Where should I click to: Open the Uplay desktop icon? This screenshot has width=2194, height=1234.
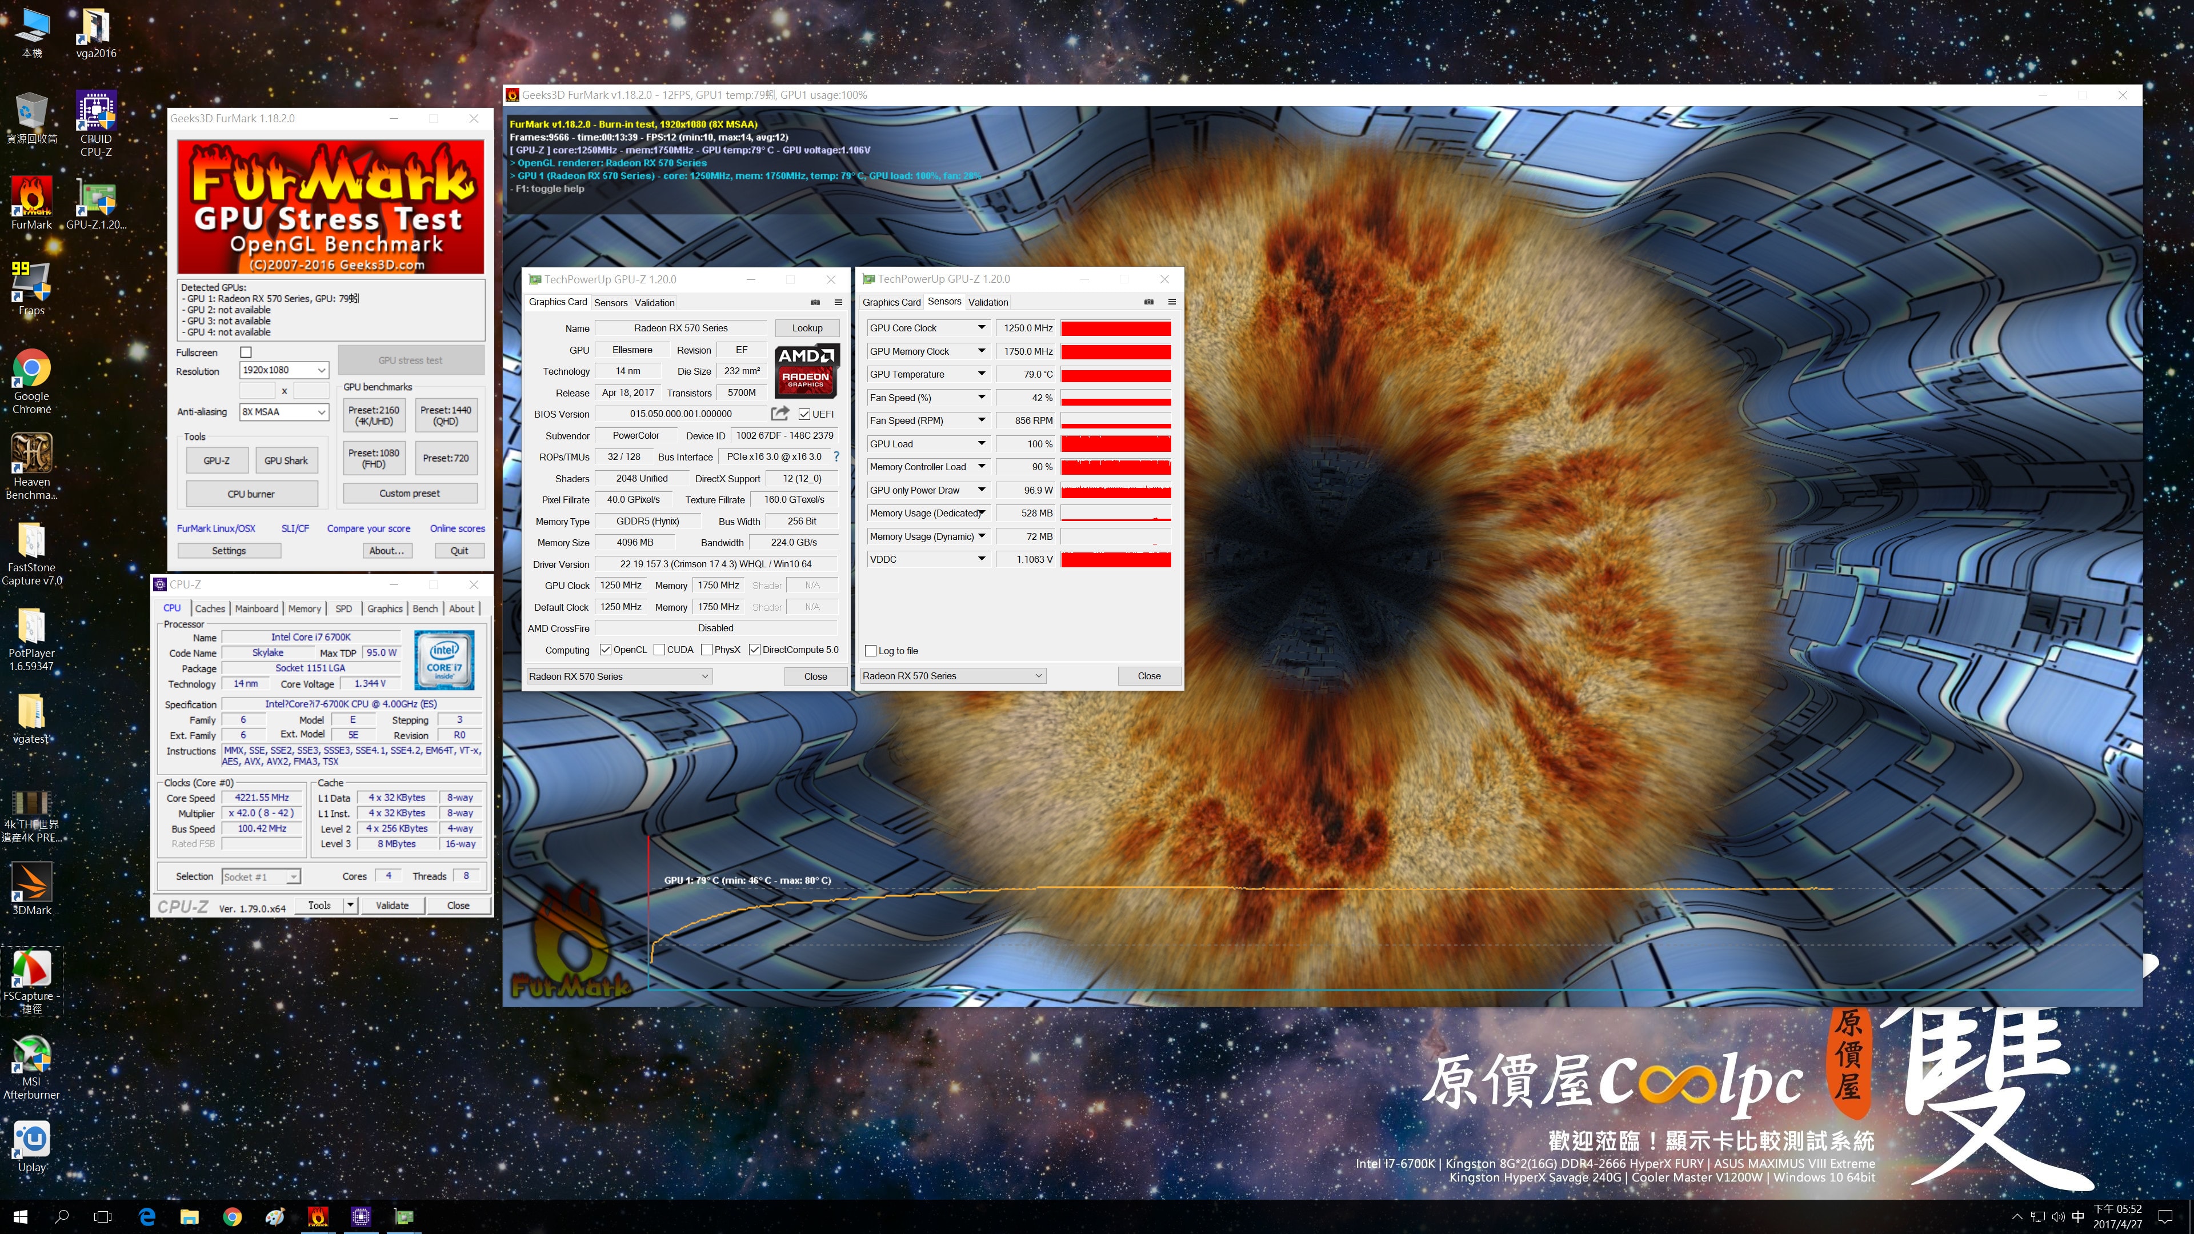click(x=31, y=1146)
